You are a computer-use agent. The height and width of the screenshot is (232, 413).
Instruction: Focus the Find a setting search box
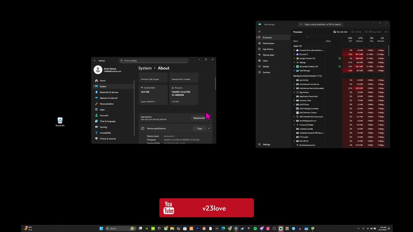[x=154, y=61]
